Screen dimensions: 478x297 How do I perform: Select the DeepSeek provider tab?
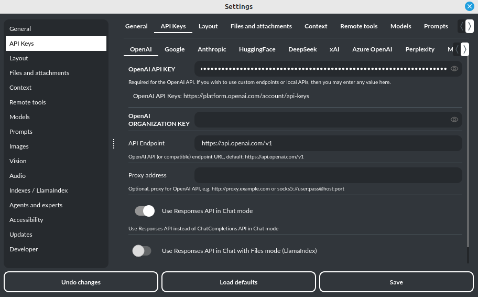click(302, 49)
